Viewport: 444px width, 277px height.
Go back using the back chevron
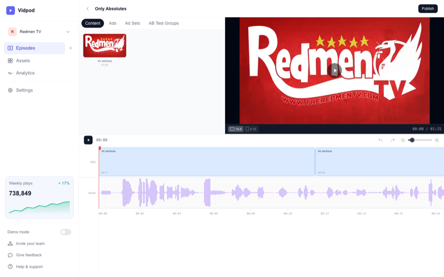tap(87, 9)
